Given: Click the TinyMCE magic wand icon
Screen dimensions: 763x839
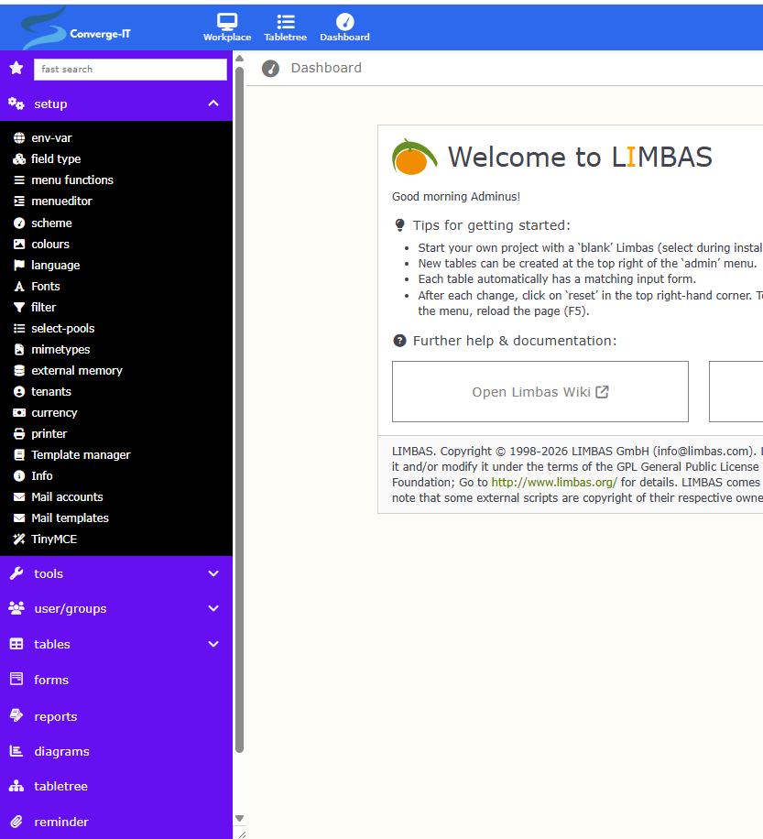Looking at the screenshot, I should pyautogui.click(x=19, y=539).
